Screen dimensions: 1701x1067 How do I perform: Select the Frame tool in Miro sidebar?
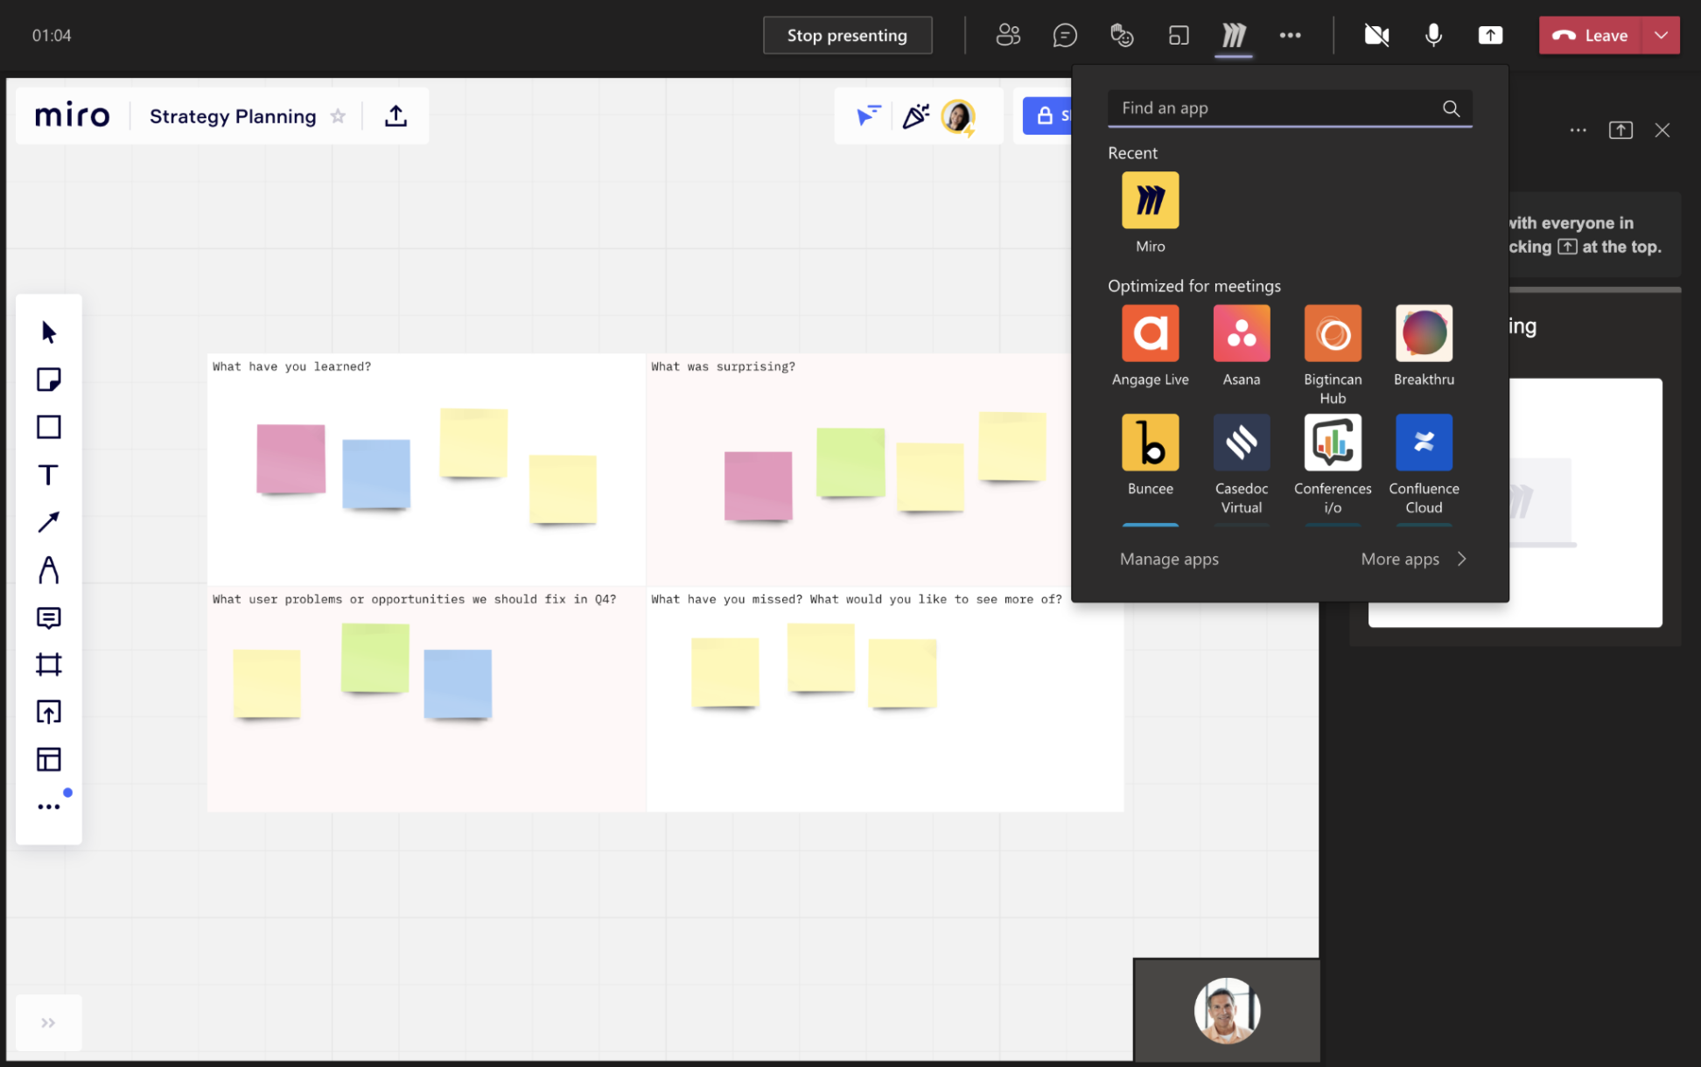[x=48, y=665]
